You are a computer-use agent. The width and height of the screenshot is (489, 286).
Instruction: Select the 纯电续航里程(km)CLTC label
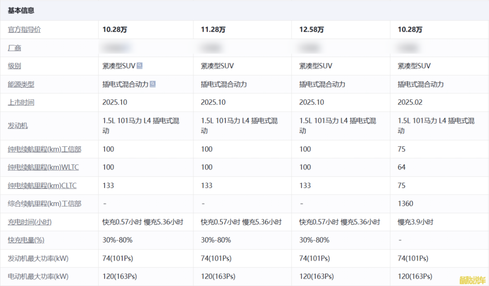42,185
